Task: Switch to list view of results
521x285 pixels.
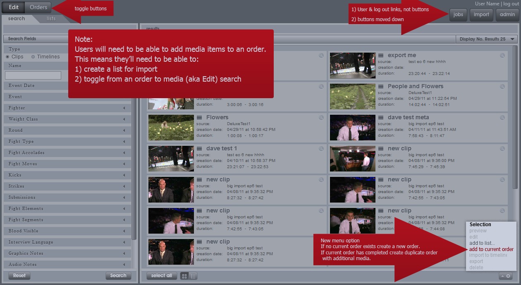Action: [193, 276]
